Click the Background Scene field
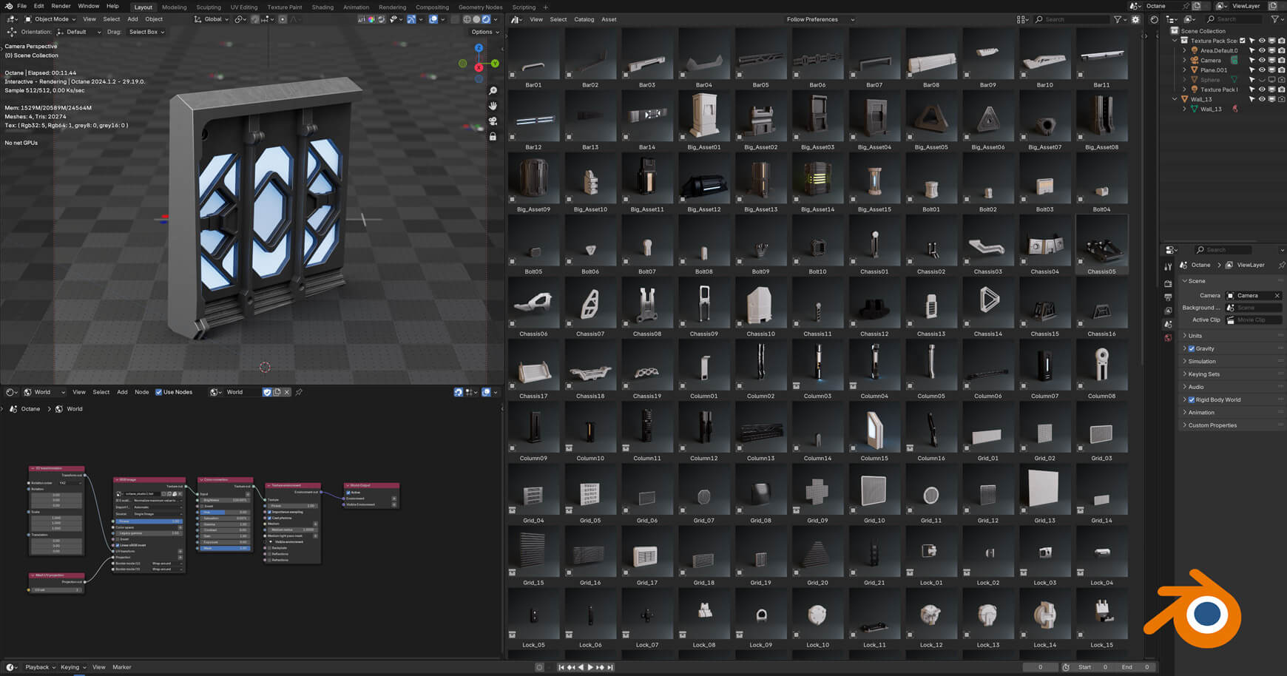 pyautogui.click(x=1254, y=308)
